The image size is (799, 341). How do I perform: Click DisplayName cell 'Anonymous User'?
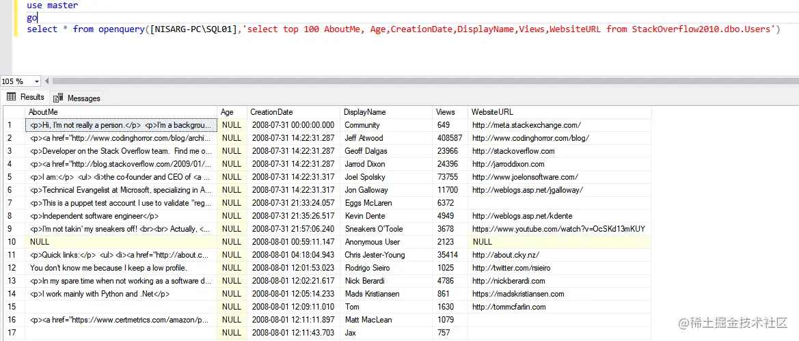[387, 242]
